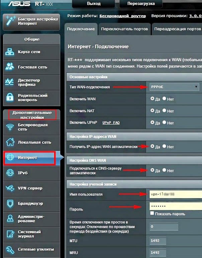The image size is (202, 258).
Task: Click the ASUS logo
Action: pyautogui.click(x=19, y=4)
